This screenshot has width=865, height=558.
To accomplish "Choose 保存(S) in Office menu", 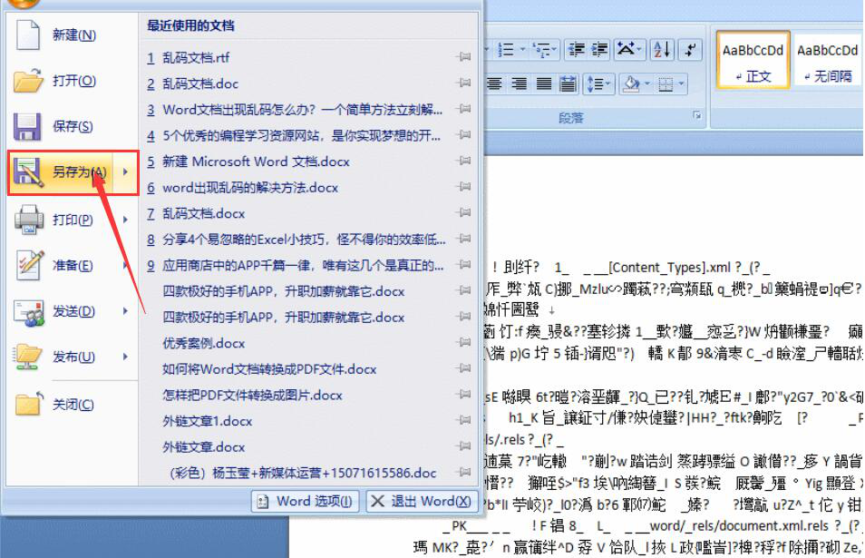I will point(73,126).
